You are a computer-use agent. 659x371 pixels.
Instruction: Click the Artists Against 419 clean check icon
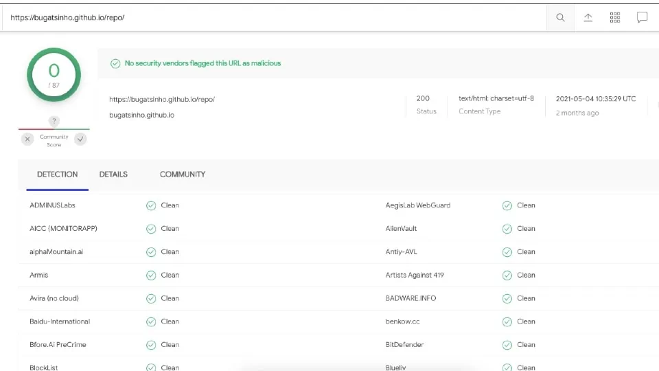(507, 275)
